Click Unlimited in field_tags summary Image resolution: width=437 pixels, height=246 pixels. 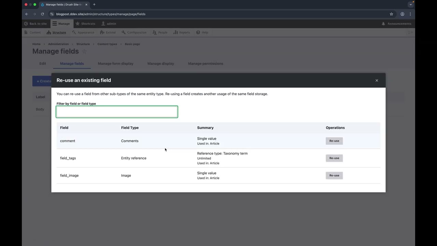point(204,158)
